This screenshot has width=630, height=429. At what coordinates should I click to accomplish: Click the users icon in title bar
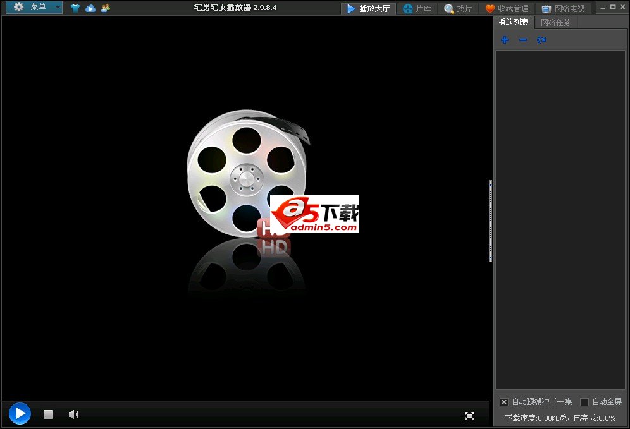click(x=106, y=8)
